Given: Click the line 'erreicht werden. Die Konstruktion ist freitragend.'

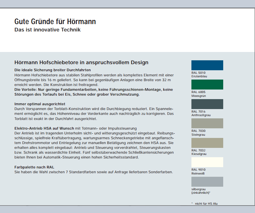Looking at the screenshot, I should (x=57, y=85).
